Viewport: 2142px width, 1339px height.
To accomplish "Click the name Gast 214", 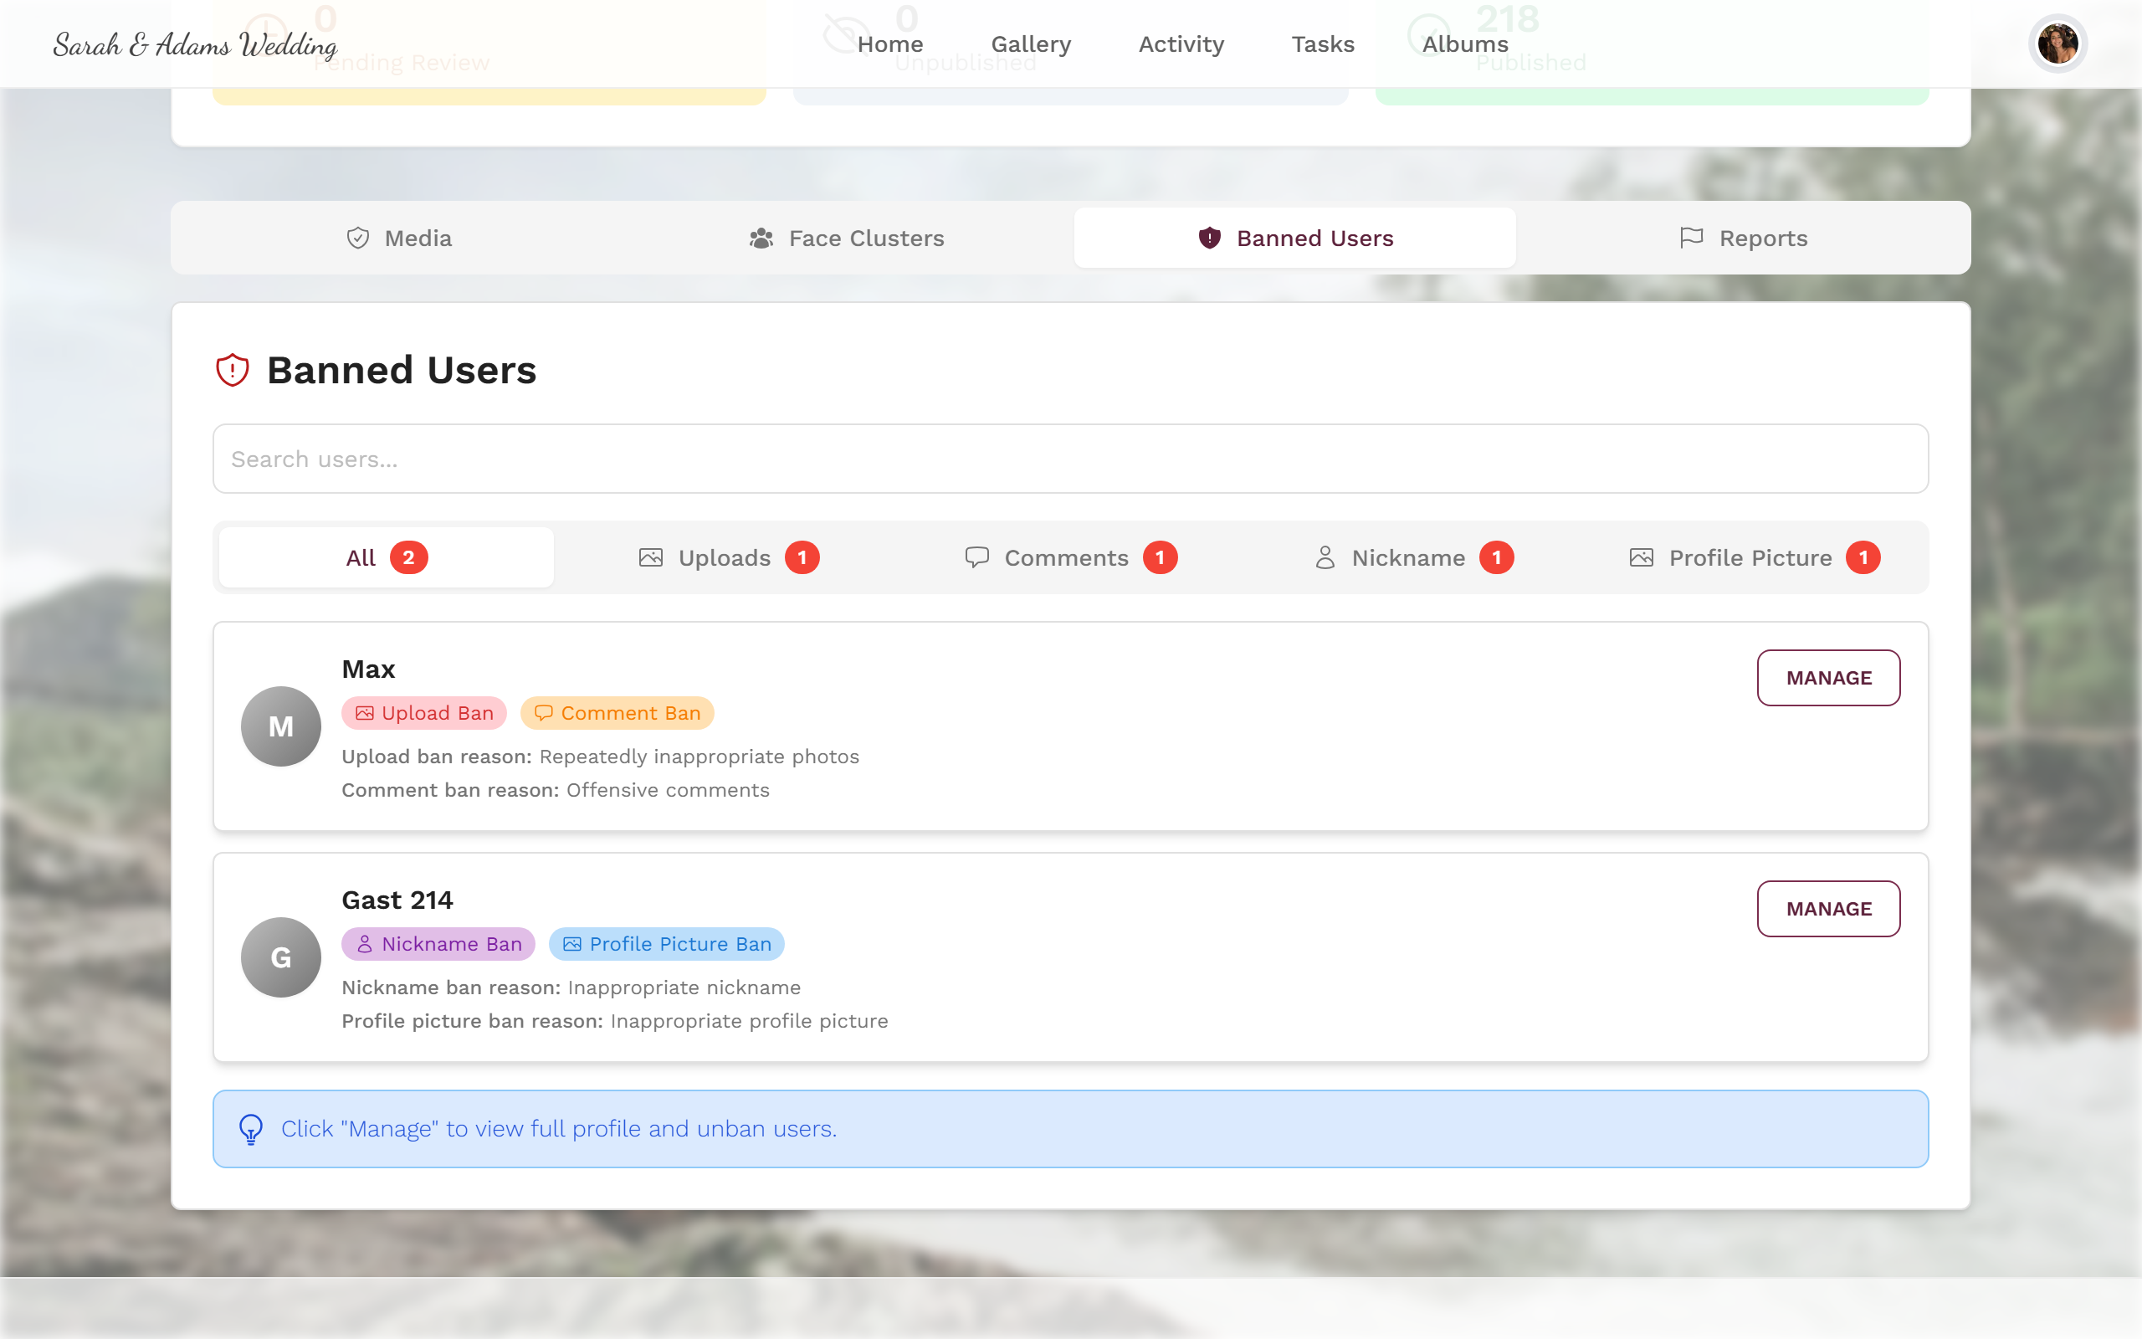I will click(x=397, y=900).
